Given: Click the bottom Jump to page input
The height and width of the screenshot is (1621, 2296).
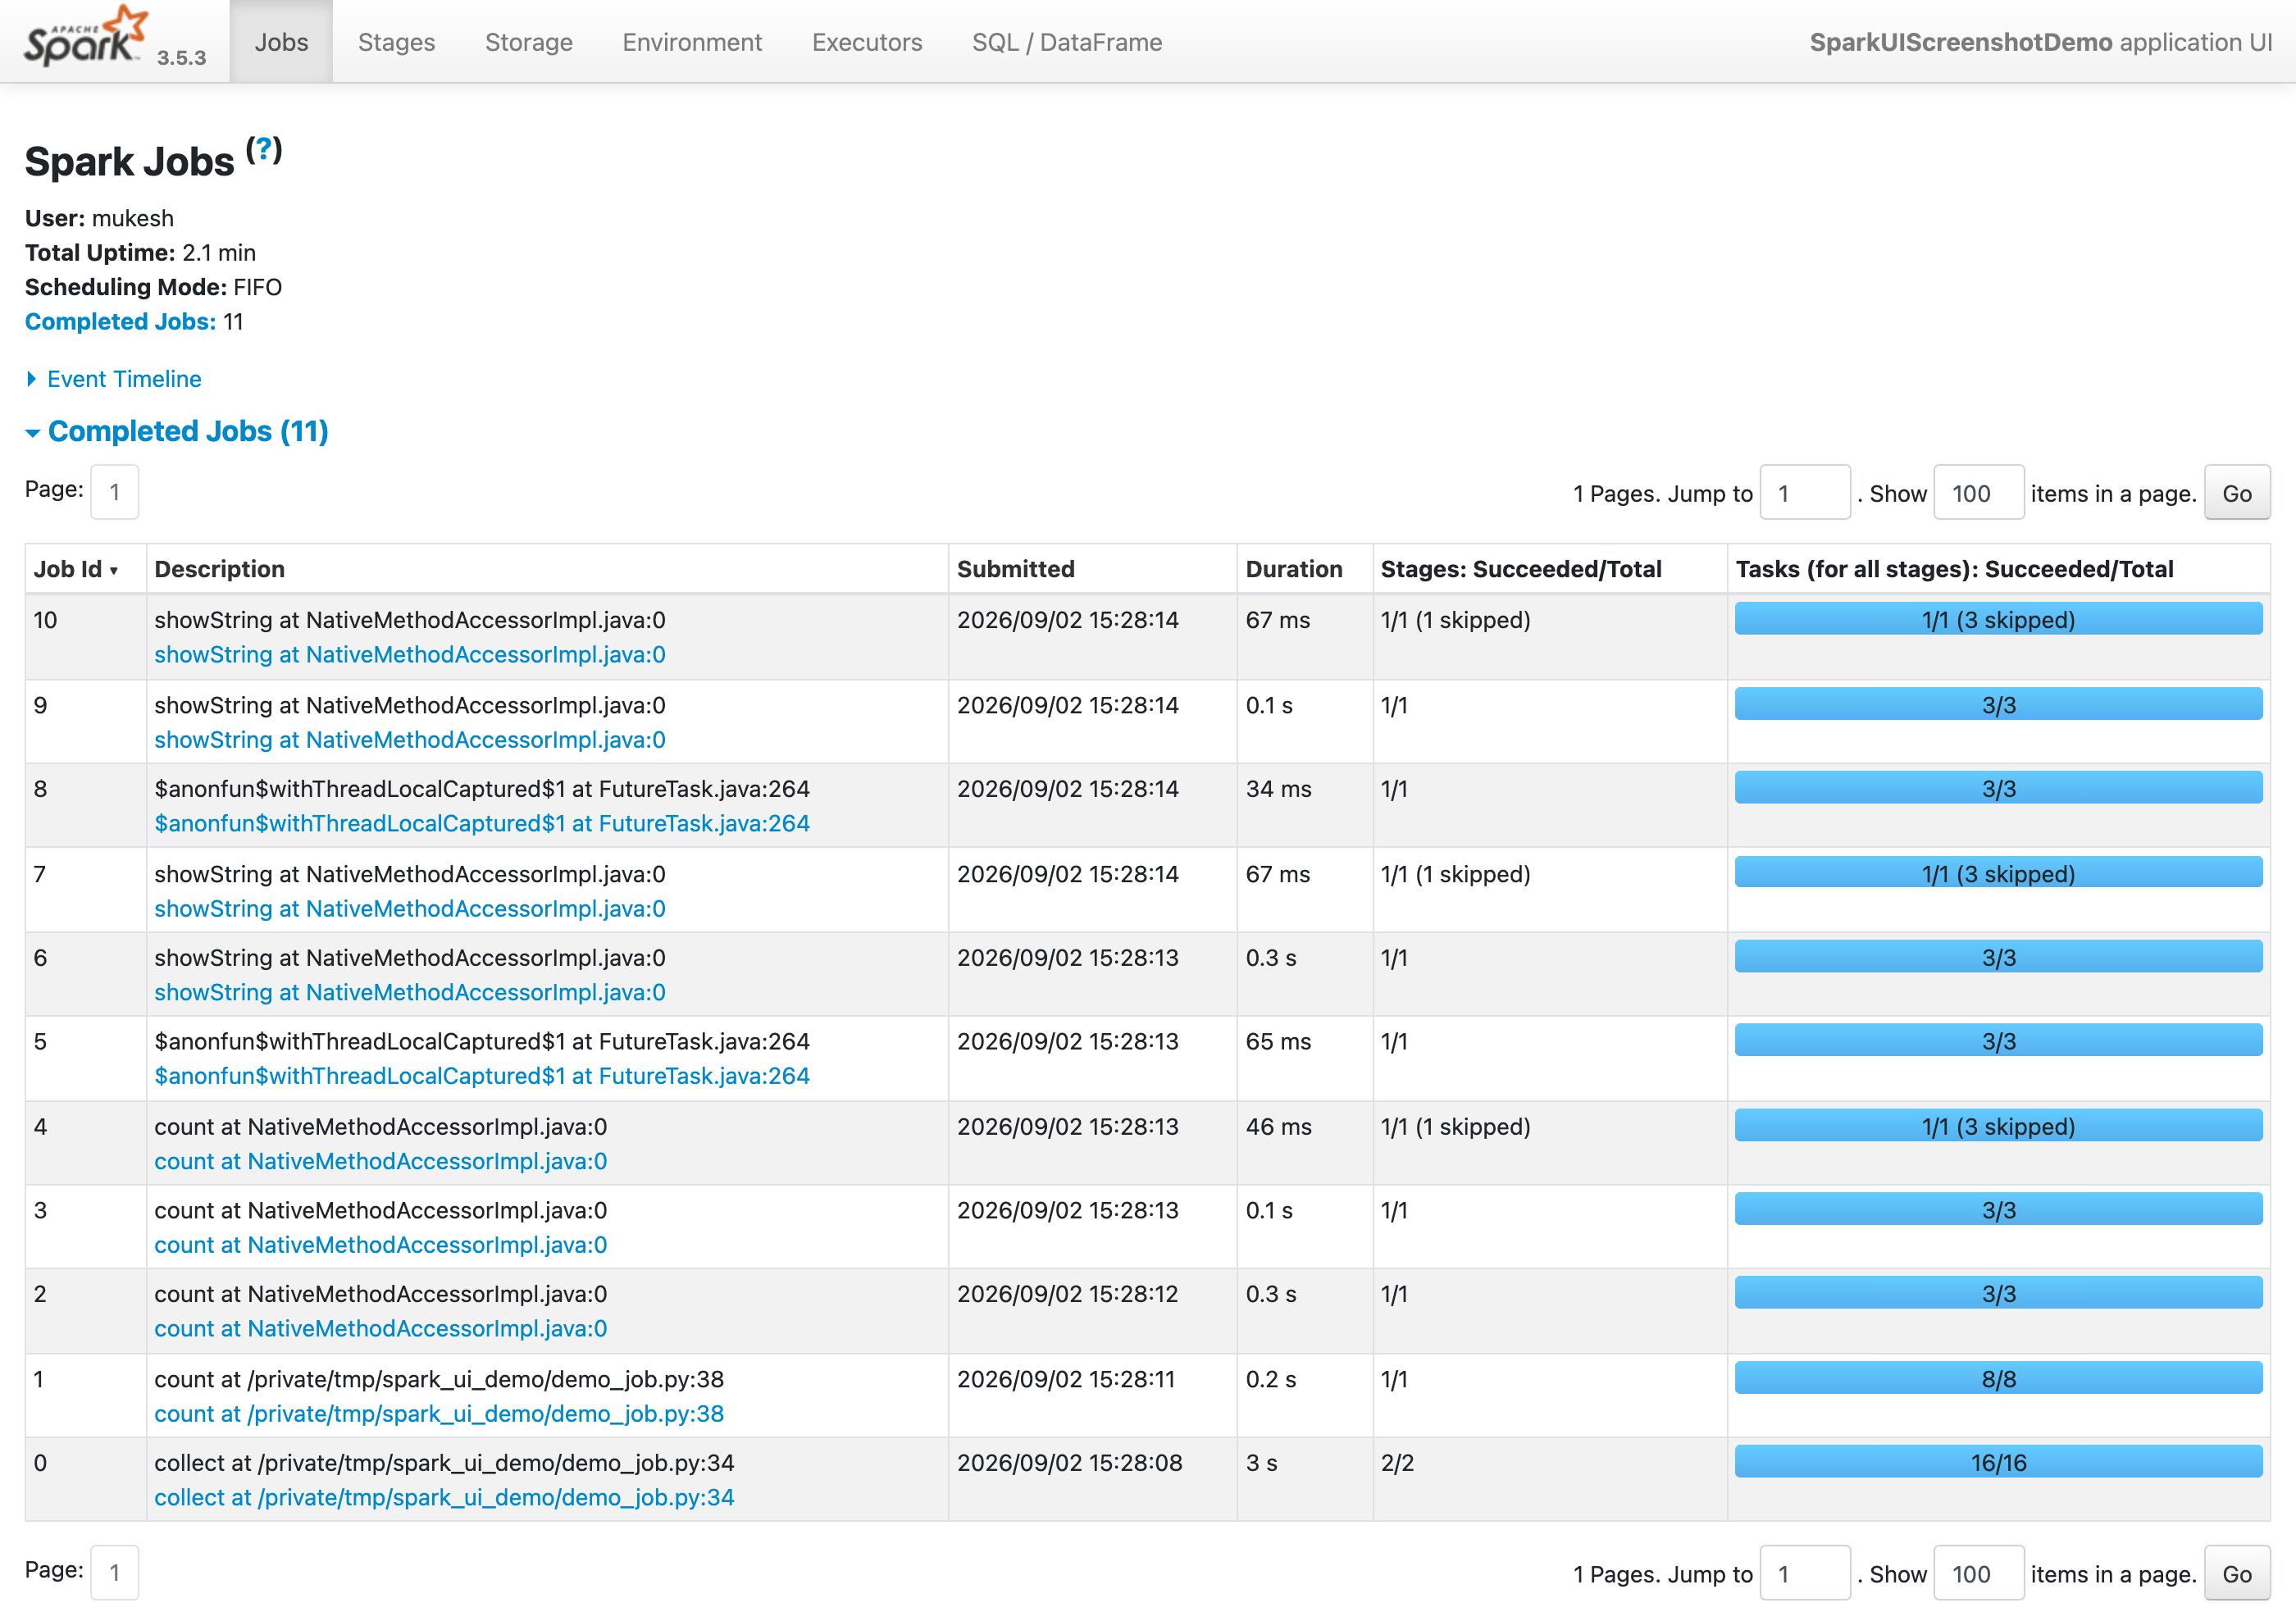Looking at the screenshot, I should [1804, 1573].
